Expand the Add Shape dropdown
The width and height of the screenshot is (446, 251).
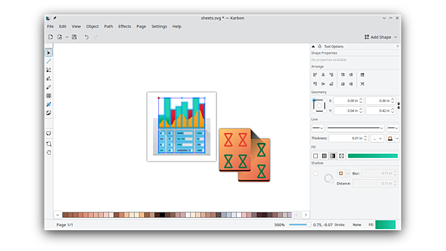pyautogui.click(x=381, y=37)
